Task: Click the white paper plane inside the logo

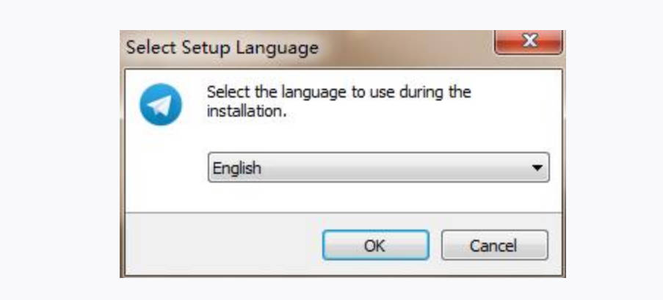Action: tap(159, 104)
